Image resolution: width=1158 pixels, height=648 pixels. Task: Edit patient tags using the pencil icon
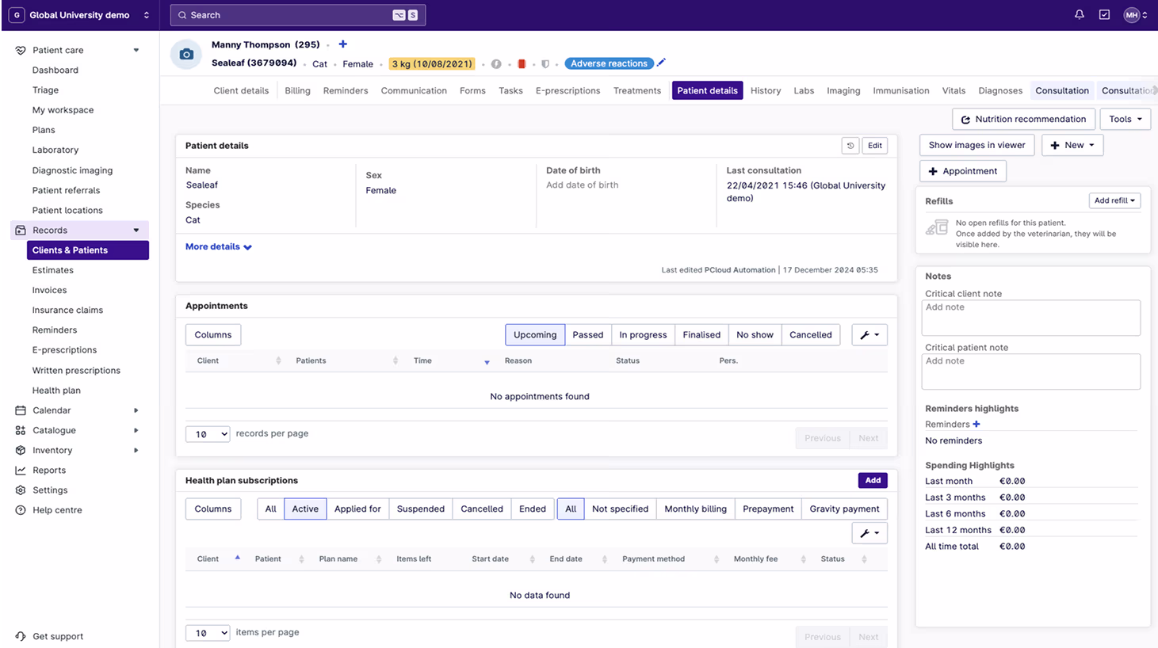click(661, 63)
